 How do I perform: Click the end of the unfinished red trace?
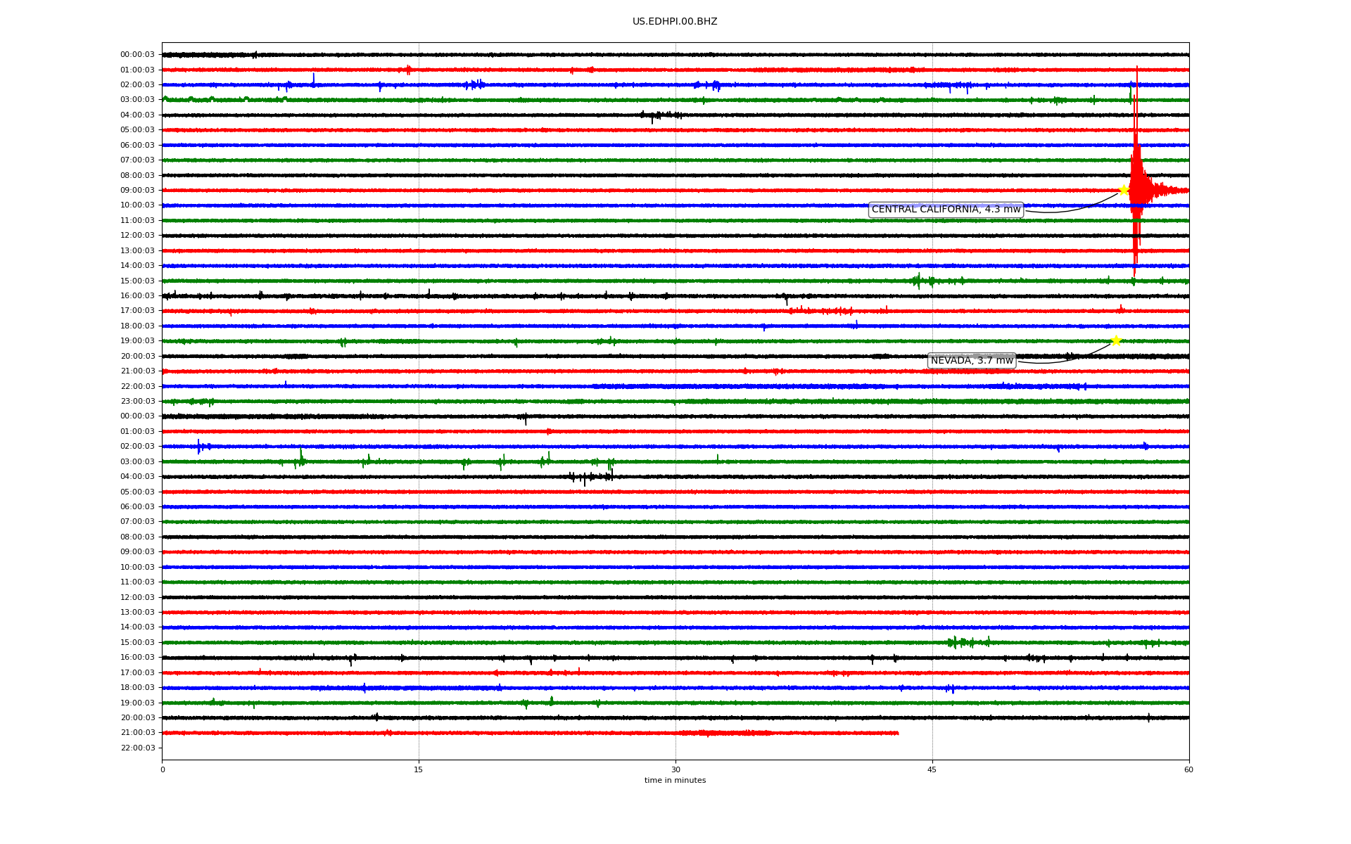[x=897, y=733]
